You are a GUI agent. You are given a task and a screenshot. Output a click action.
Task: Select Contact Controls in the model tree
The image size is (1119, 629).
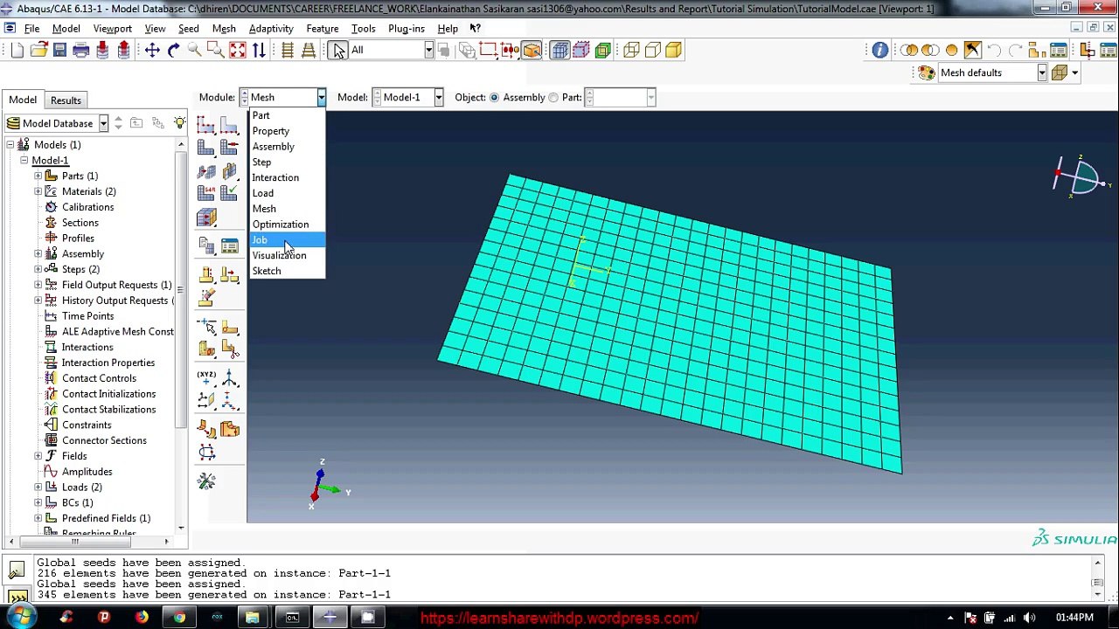[x=99, y=378]
